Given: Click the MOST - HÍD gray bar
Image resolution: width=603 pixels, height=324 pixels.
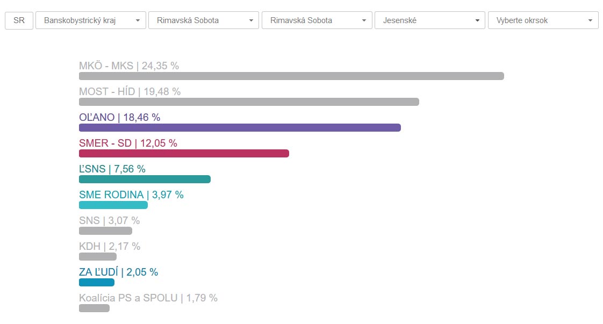Looking at the screenshot, I should pyautogui.click(x=249, y=102).
